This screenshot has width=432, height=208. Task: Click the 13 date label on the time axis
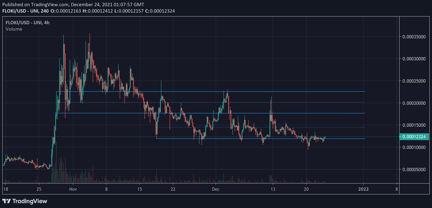pyautogui.click(x=273, y=189)
